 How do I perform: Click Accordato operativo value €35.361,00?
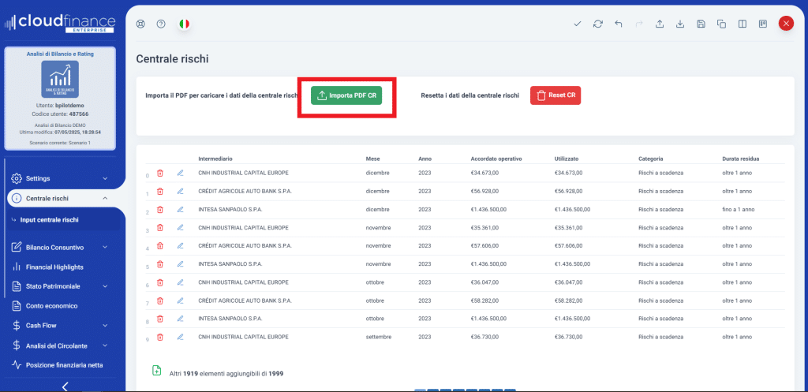(x=485, y=228)
